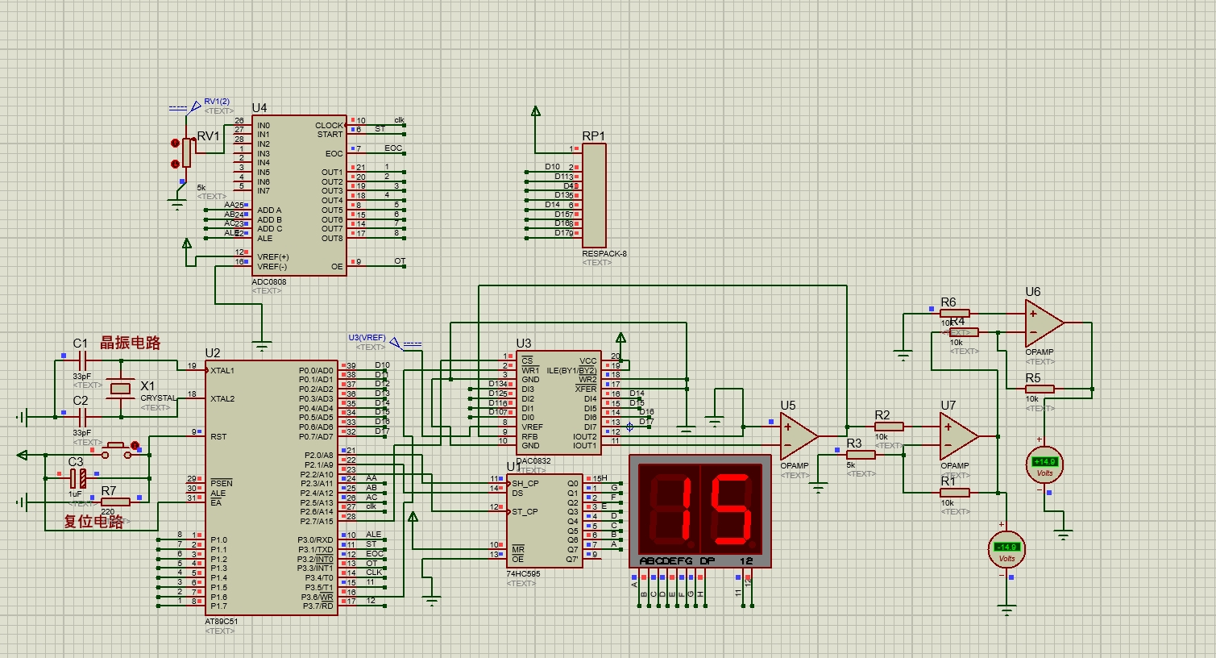Select capacitor C2
The width and height of the screenshot is (1216, 658).
[81, 418]
